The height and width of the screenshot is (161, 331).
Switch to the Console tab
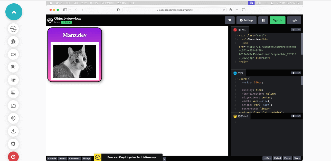tap(52, 158)
